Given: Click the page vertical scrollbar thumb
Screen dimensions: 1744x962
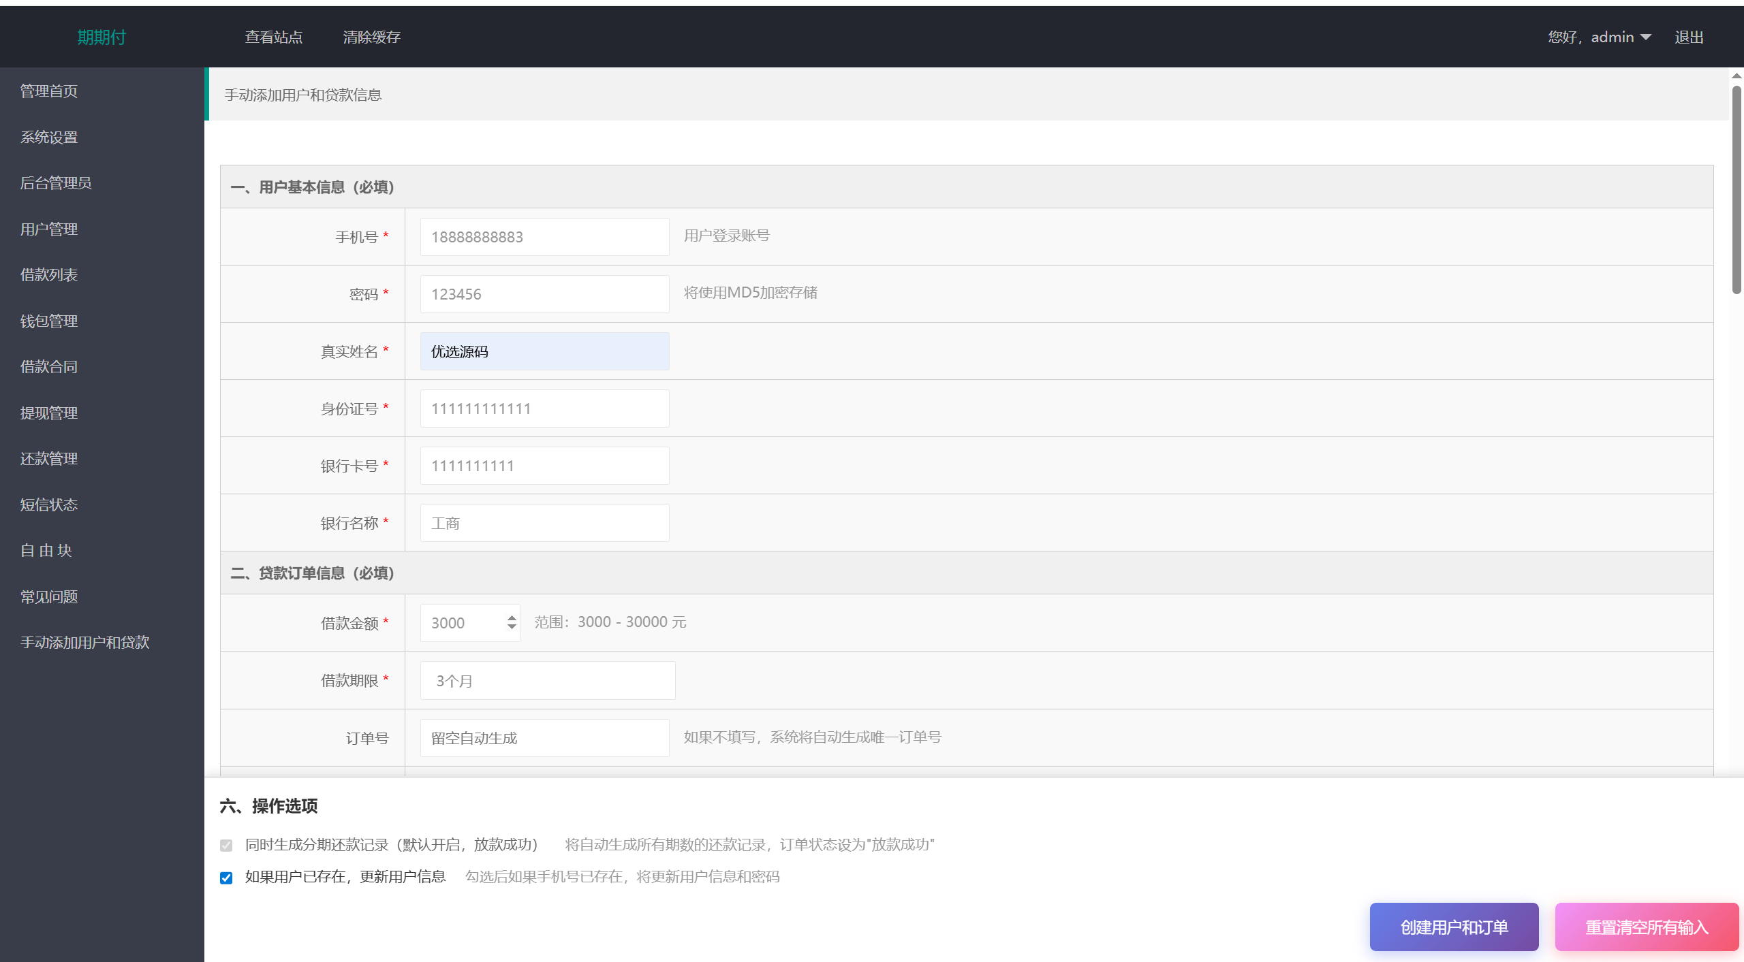Looking at the screenshot, I should [1737, 191].
